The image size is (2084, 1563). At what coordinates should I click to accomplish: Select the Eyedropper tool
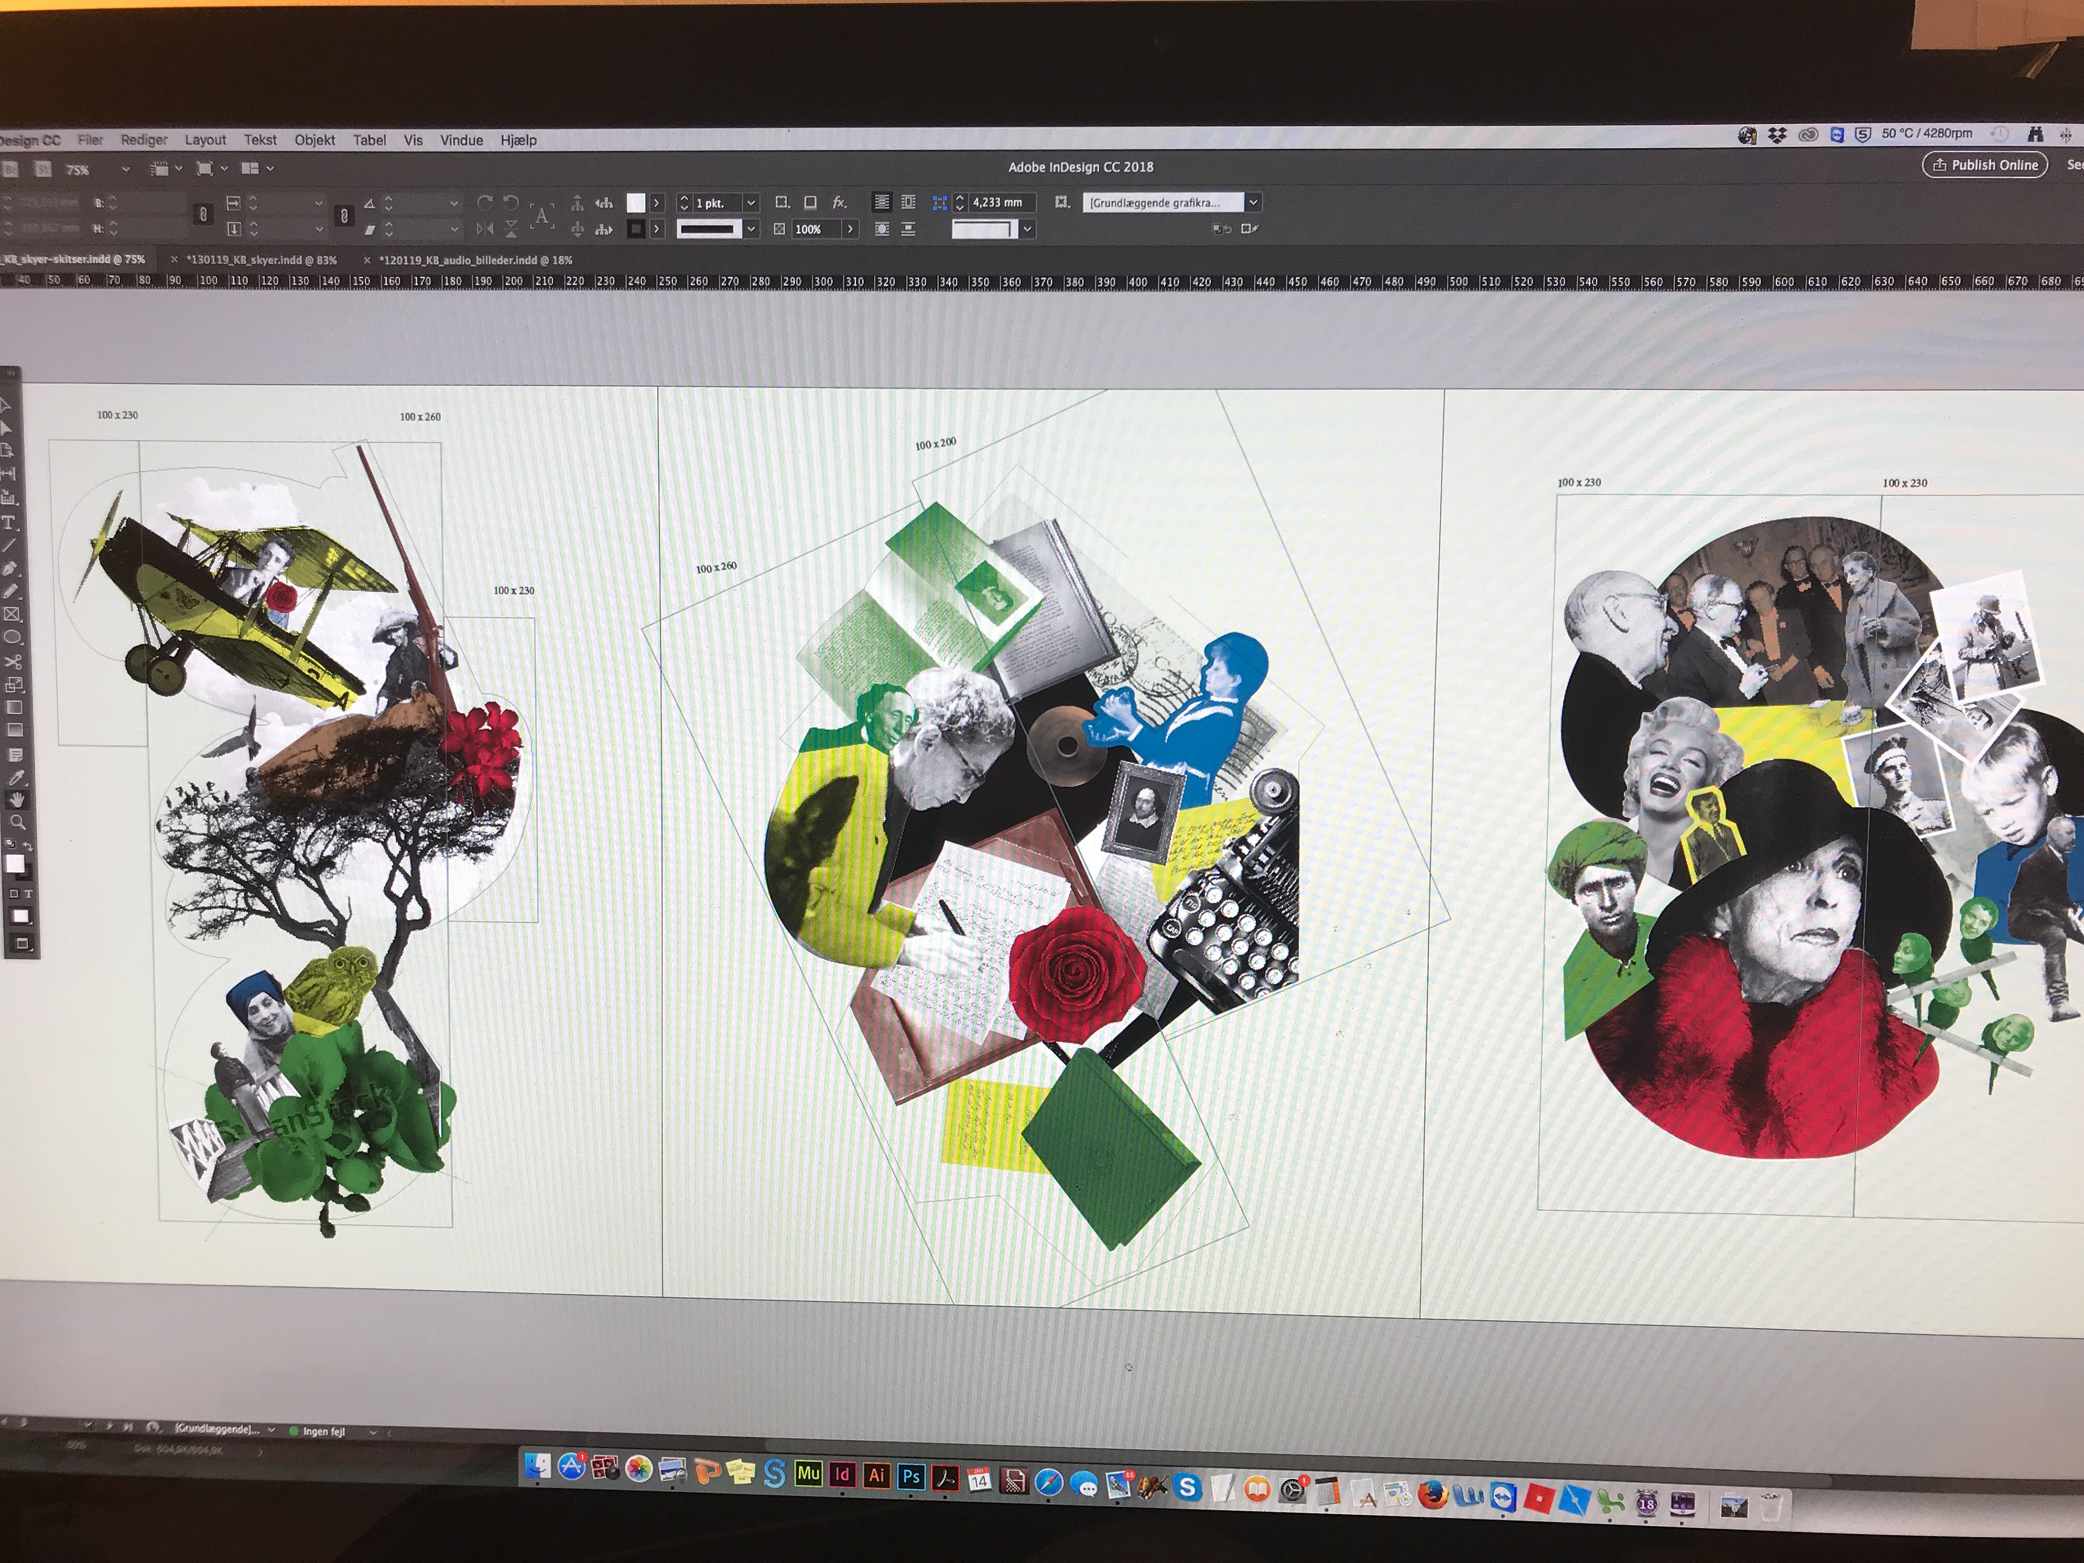[x=16, y=777]
